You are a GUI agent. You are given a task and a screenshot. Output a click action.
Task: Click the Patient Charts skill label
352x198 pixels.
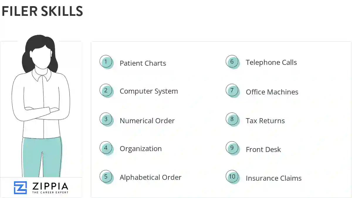click(143, 63)
